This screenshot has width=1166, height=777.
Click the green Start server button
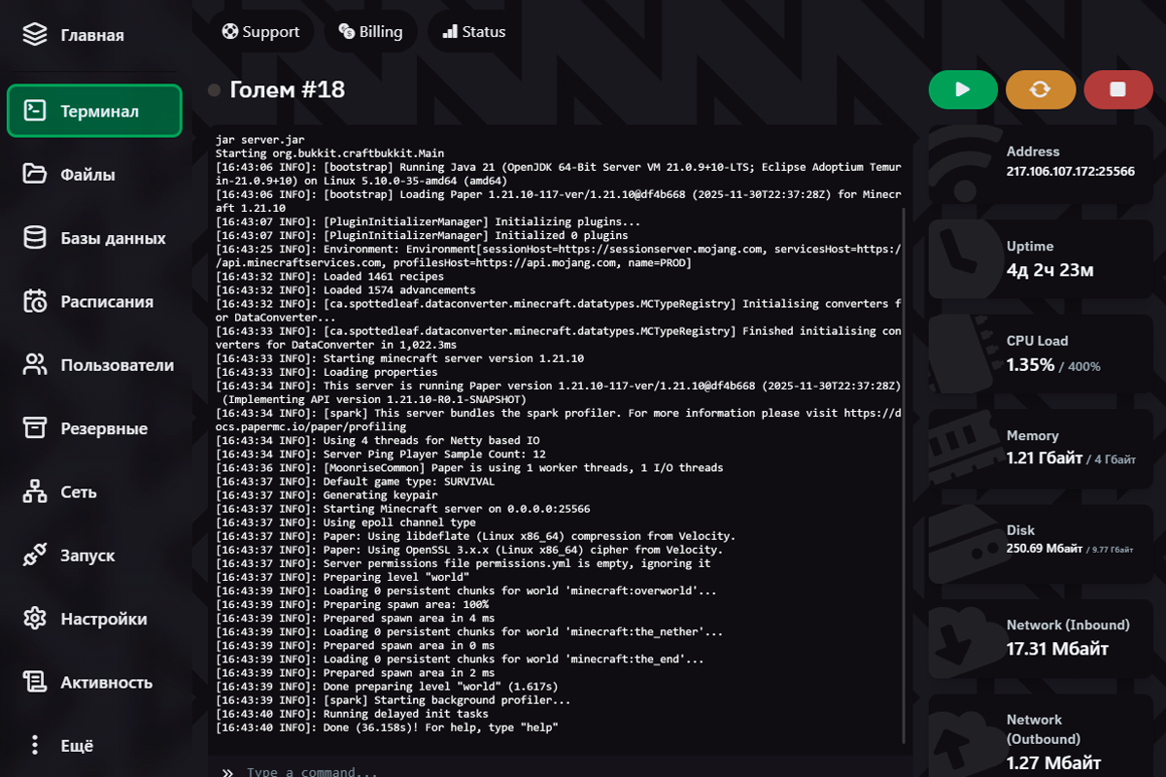pyautogui.click(x=963, y=89)
